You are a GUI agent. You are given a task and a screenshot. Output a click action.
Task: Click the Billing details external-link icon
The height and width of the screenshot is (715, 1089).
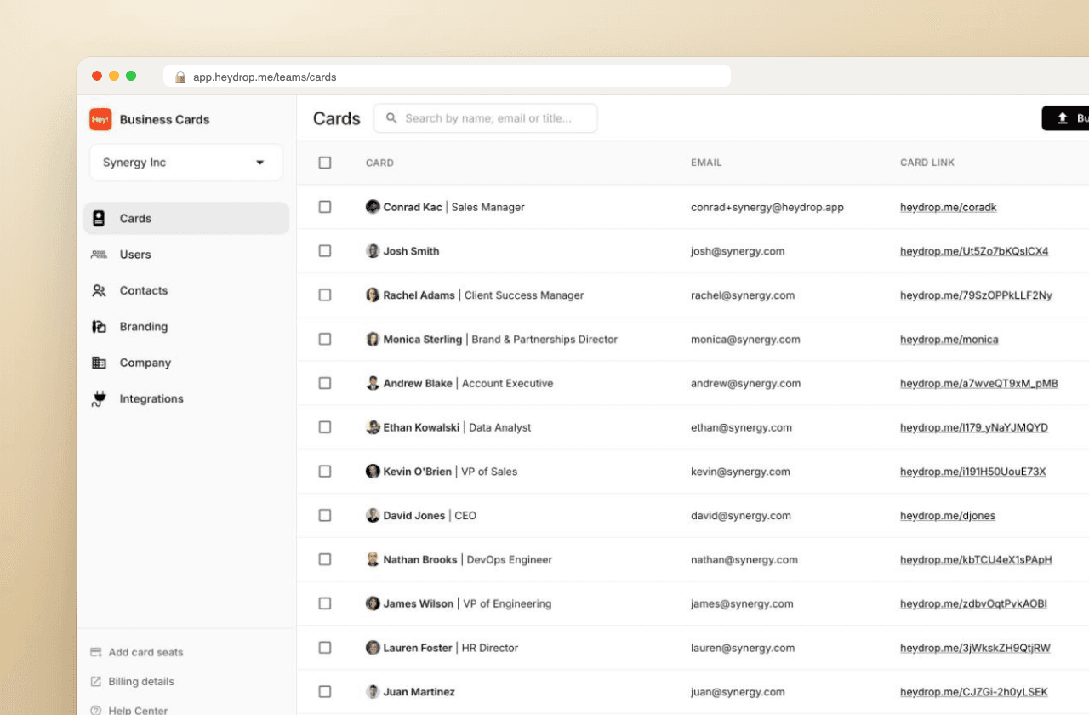[x=96, y=682]
